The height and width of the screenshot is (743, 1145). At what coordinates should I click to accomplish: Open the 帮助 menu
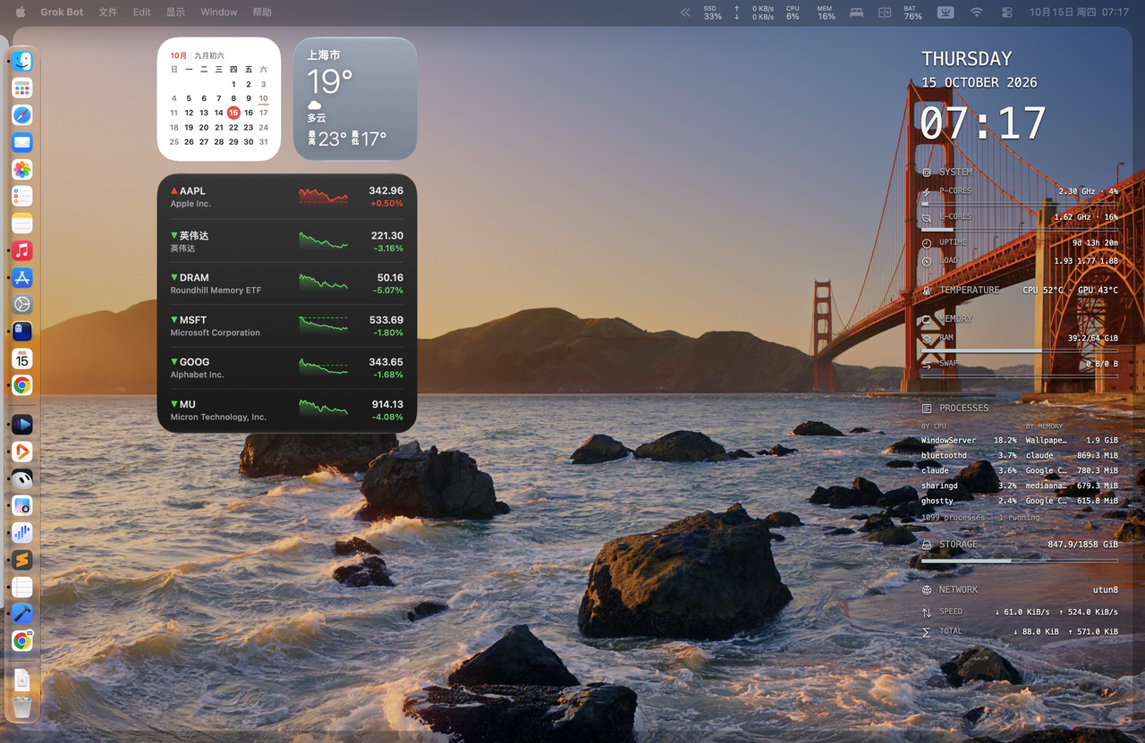(x=262, y=13)
